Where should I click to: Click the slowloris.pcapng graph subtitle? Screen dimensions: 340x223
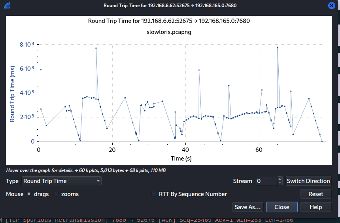point(169,32)
